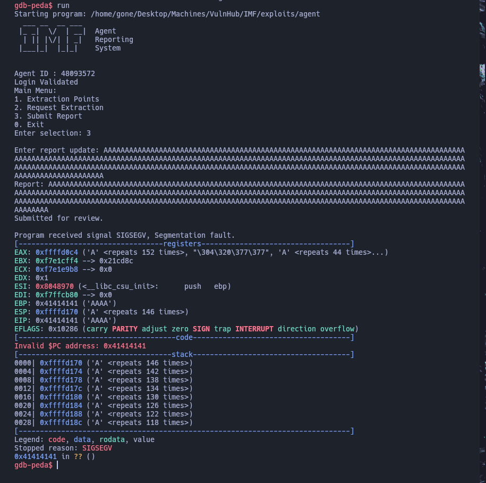This screenshot has width=486, height=483.
Task: Click the EBP value 0x41414141
Action: point(57,303)
